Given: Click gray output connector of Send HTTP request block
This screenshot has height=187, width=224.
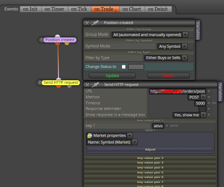Looking at the screenshot, I should (69, 86).
